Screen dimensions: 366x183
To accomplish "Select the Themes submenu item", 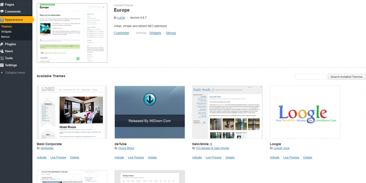I will coord(6,26).
